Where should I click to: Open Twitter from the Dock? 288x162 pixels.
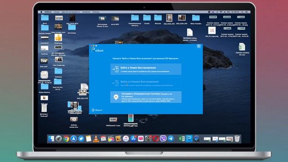(x=81, y=139)
